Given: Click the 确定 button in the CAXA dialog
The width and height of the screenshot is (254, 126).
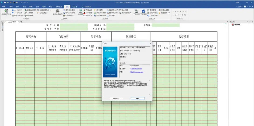Looking at the screenshot, I should click(138, 99).
